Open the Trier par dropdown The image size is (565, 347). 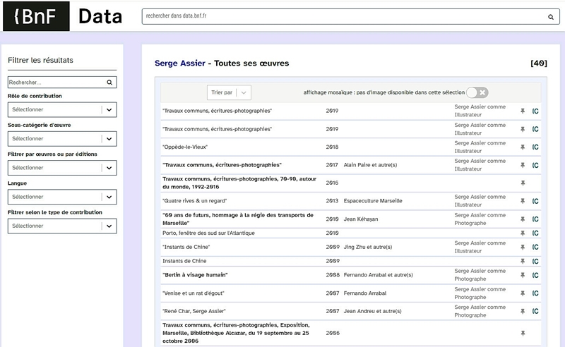229,92
